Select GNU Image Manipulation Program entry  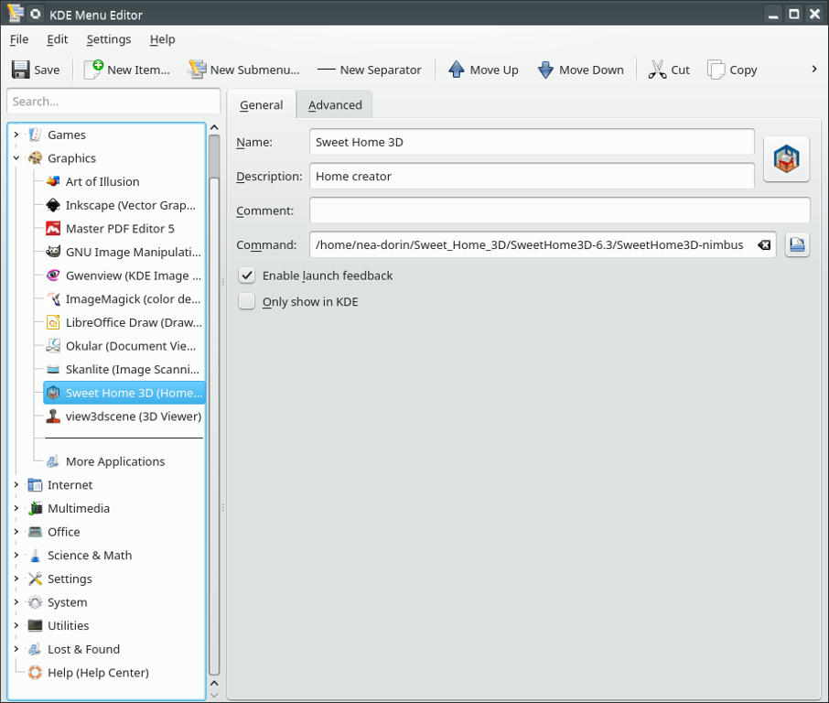(x=124, y=252)
